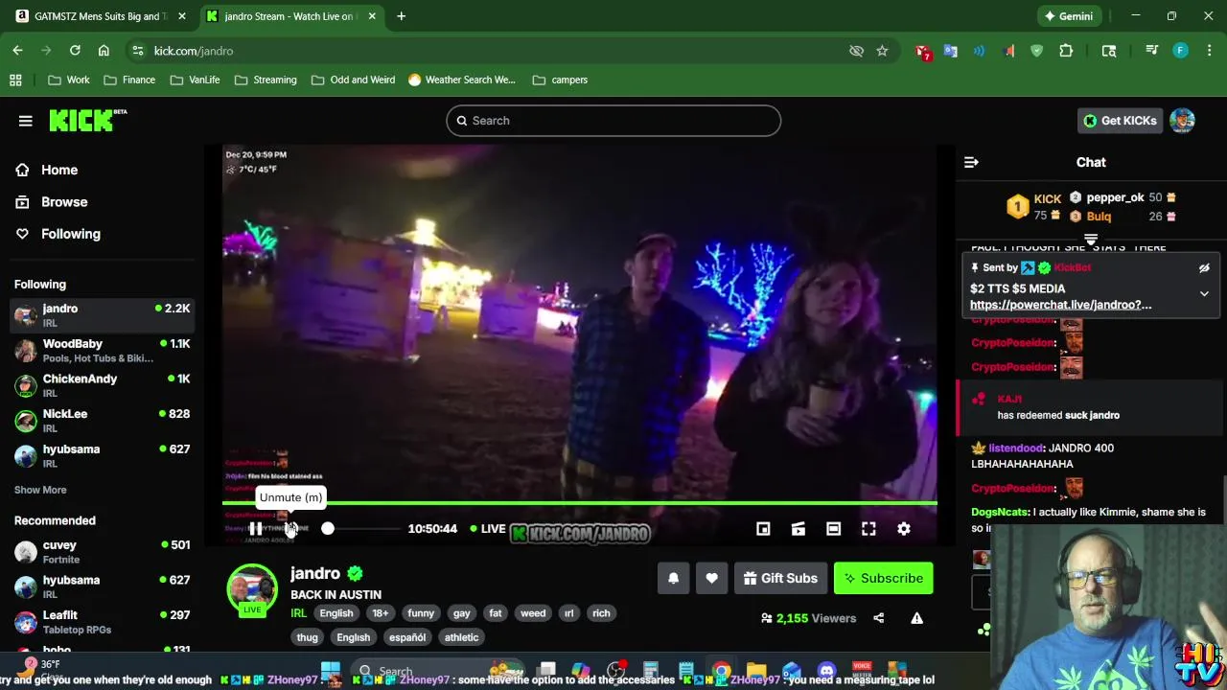Share the stream via share icon
This screenshot has width=1227, height=690.
point(878,618)
